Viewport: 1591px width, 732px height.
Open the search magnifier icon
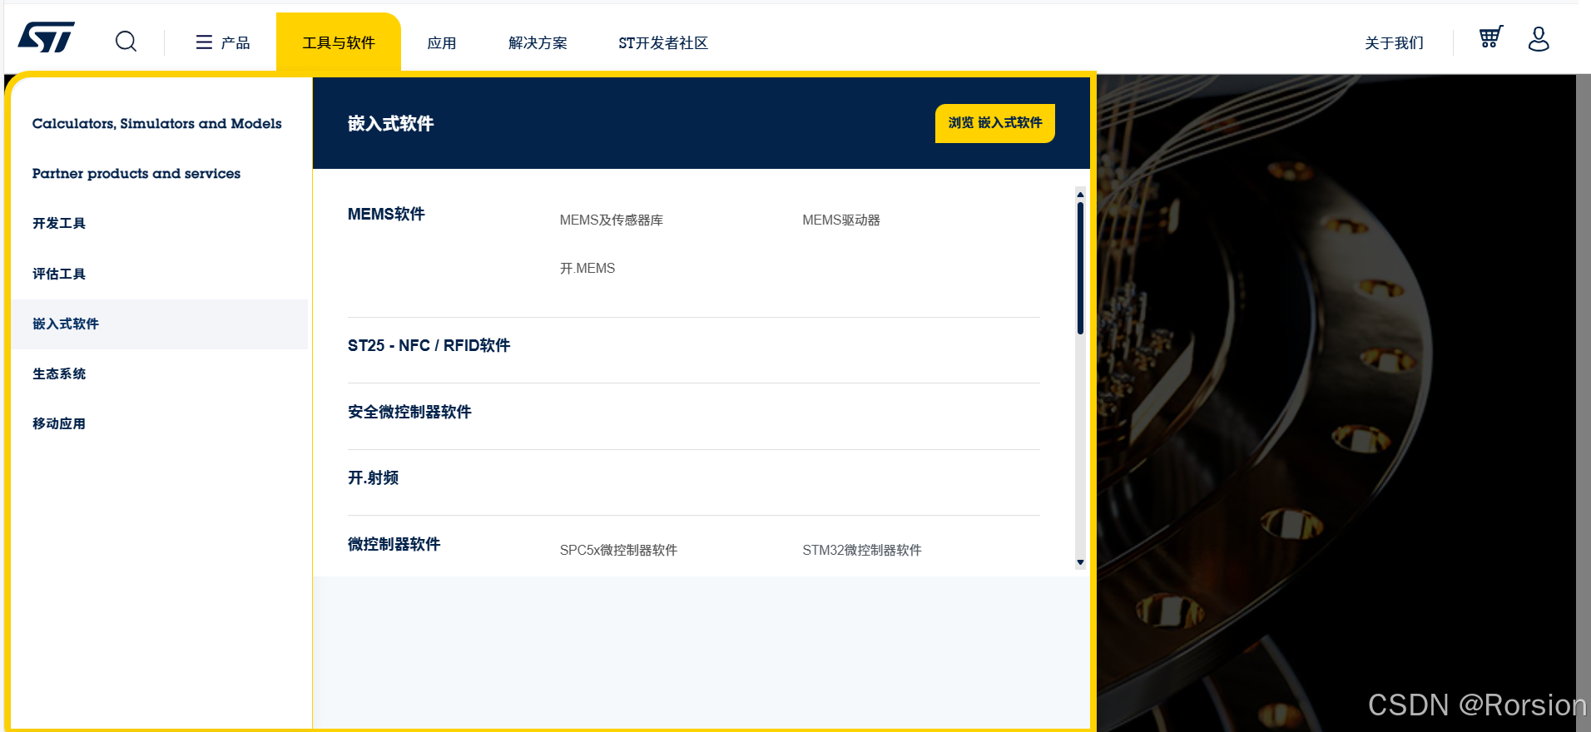click(126, 41)
